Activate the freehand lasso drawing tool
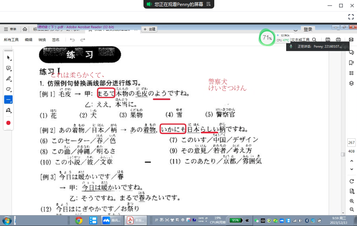 pos(8,89)
